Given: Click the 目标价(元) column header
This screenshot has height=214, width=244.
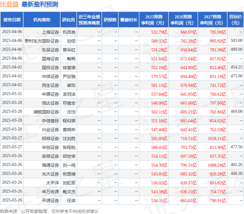Looking at the screenshot, I should (x=236, y=20).
